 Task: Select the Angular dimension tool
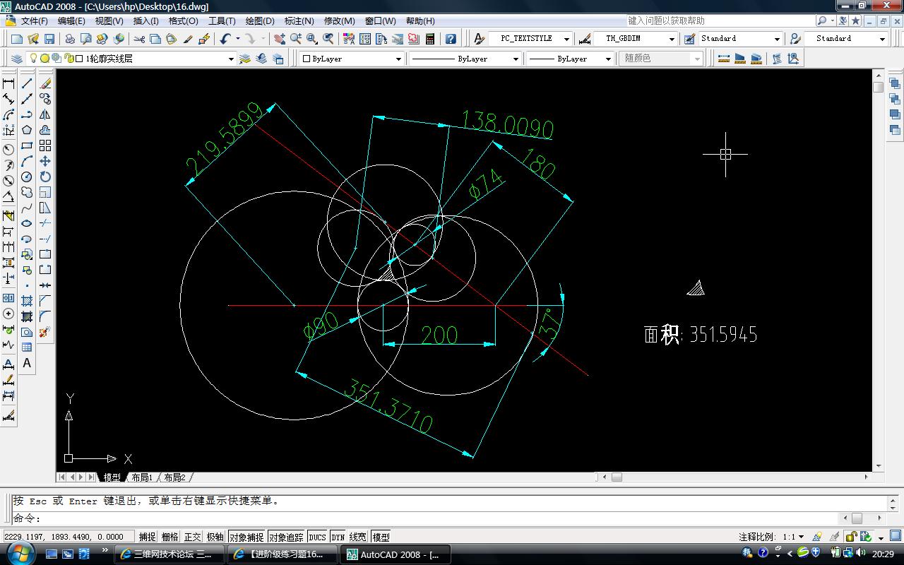click(8, 196)
